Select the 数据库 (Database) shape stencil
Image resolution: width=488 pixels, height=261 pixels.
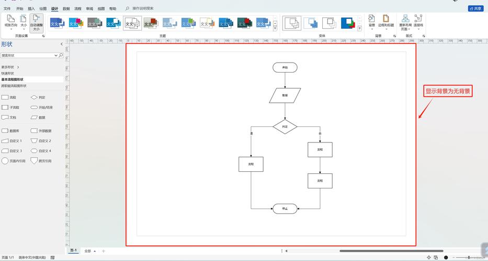pos(5,130)
